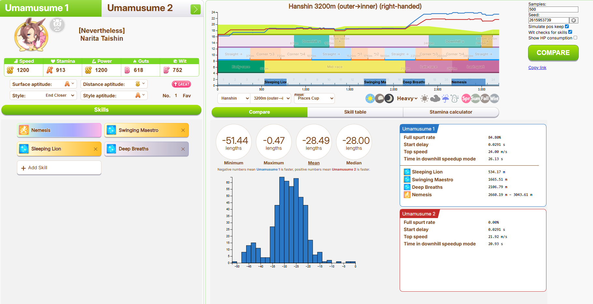Remove the Sleeping Lion skill
593x304 pixels.
(x=96, y=149)
